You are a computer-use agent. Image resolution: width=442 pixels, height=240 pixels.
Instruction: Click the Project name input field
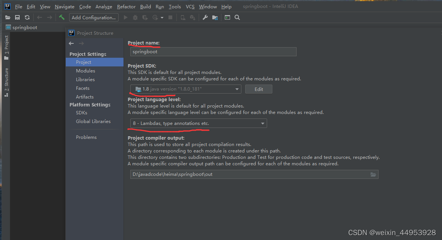(x=213, y=52)
